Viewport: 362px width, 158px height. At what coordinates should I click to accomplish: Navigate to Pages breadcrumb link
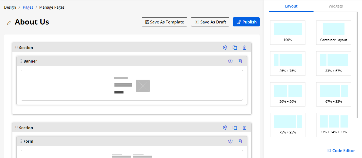pyautogui.click(x=28, y=7)
